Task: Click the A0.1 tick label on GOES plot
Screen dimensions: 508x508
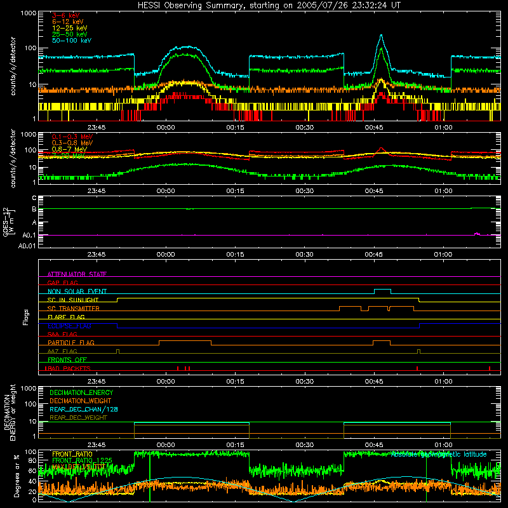Action: pyautogui.click(x=29, y=236)
